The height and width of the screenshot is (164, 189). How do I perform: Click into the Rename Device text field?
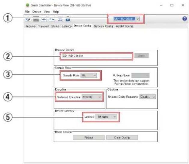click(x=96, y=56)
